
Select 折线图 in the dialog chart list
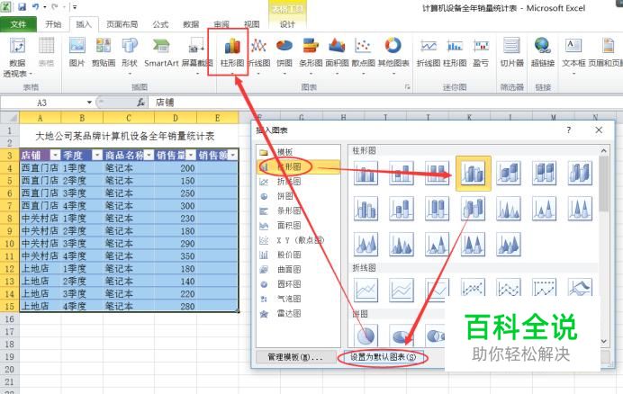pos(298,182)
